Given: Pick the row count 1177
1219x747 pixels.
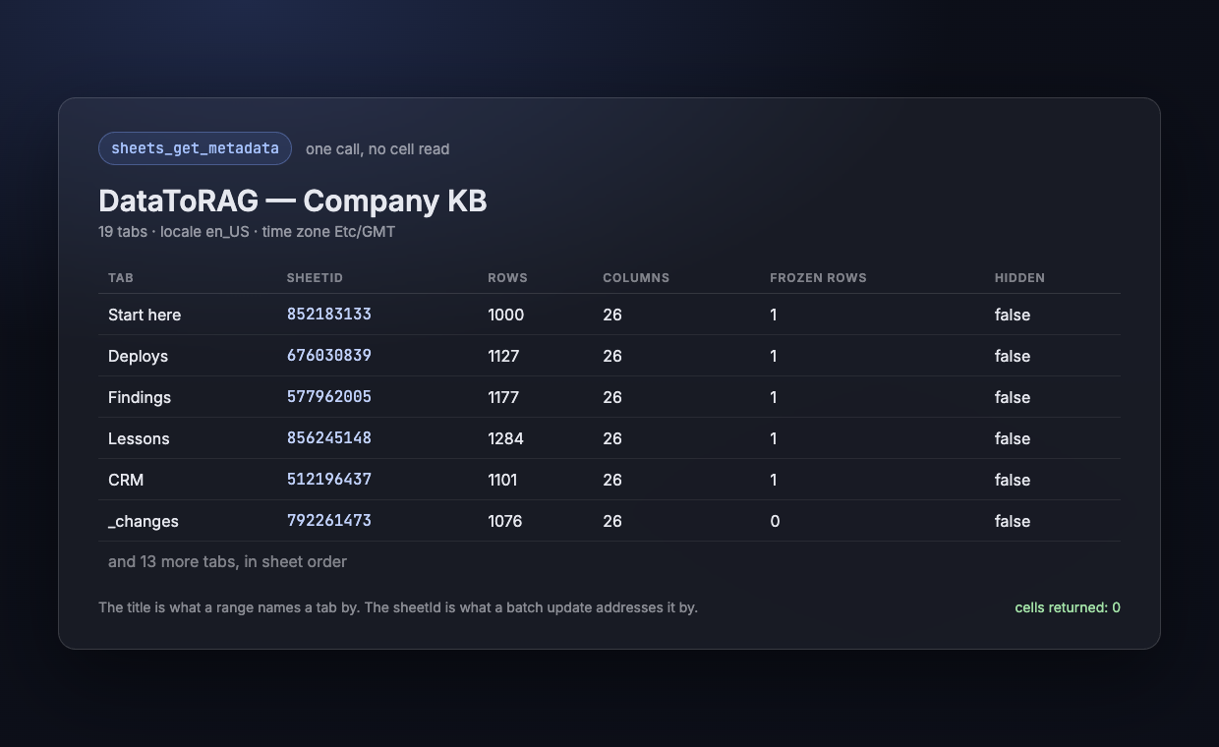Looking at the screenshot, I should (503, 397).
